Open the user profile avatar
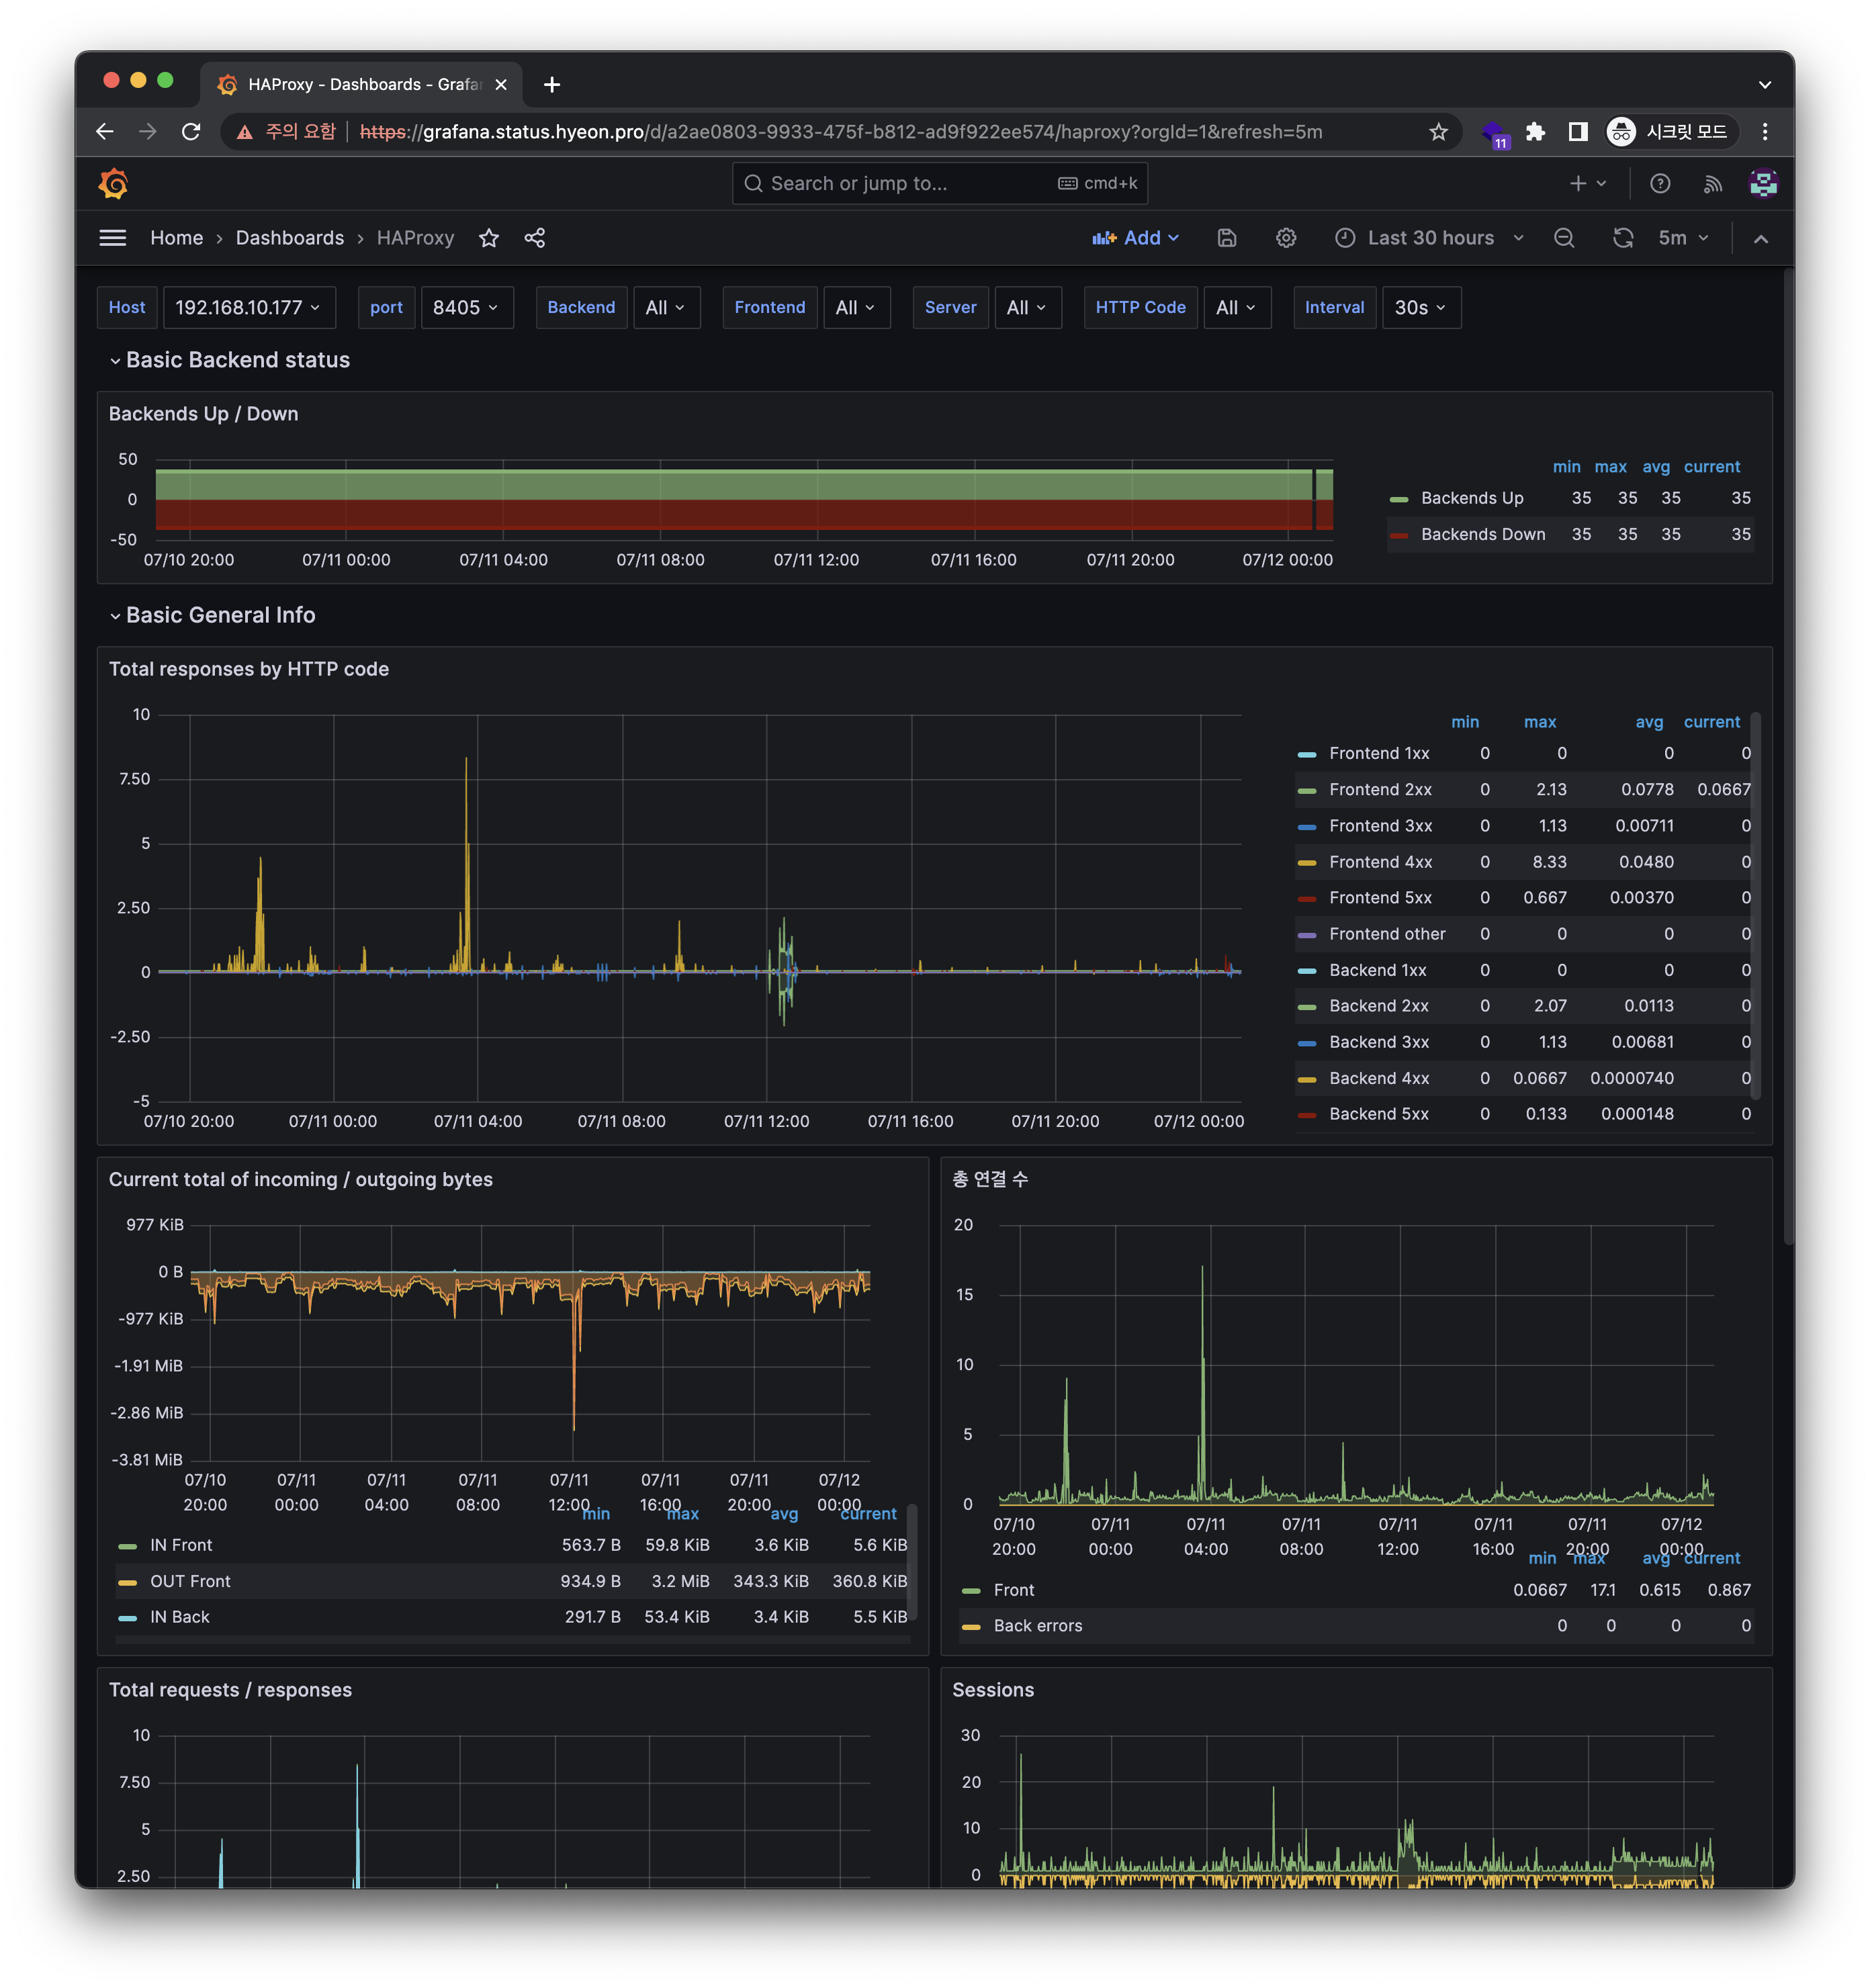The width and height of the screenshot is (1870, 1988). pyautogui.click(x=1764, y=183)
